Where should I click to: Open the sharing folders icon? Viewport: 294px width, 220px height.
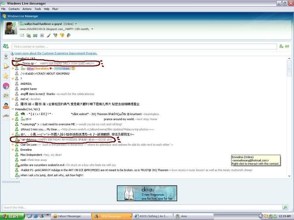tap(29, 35)
